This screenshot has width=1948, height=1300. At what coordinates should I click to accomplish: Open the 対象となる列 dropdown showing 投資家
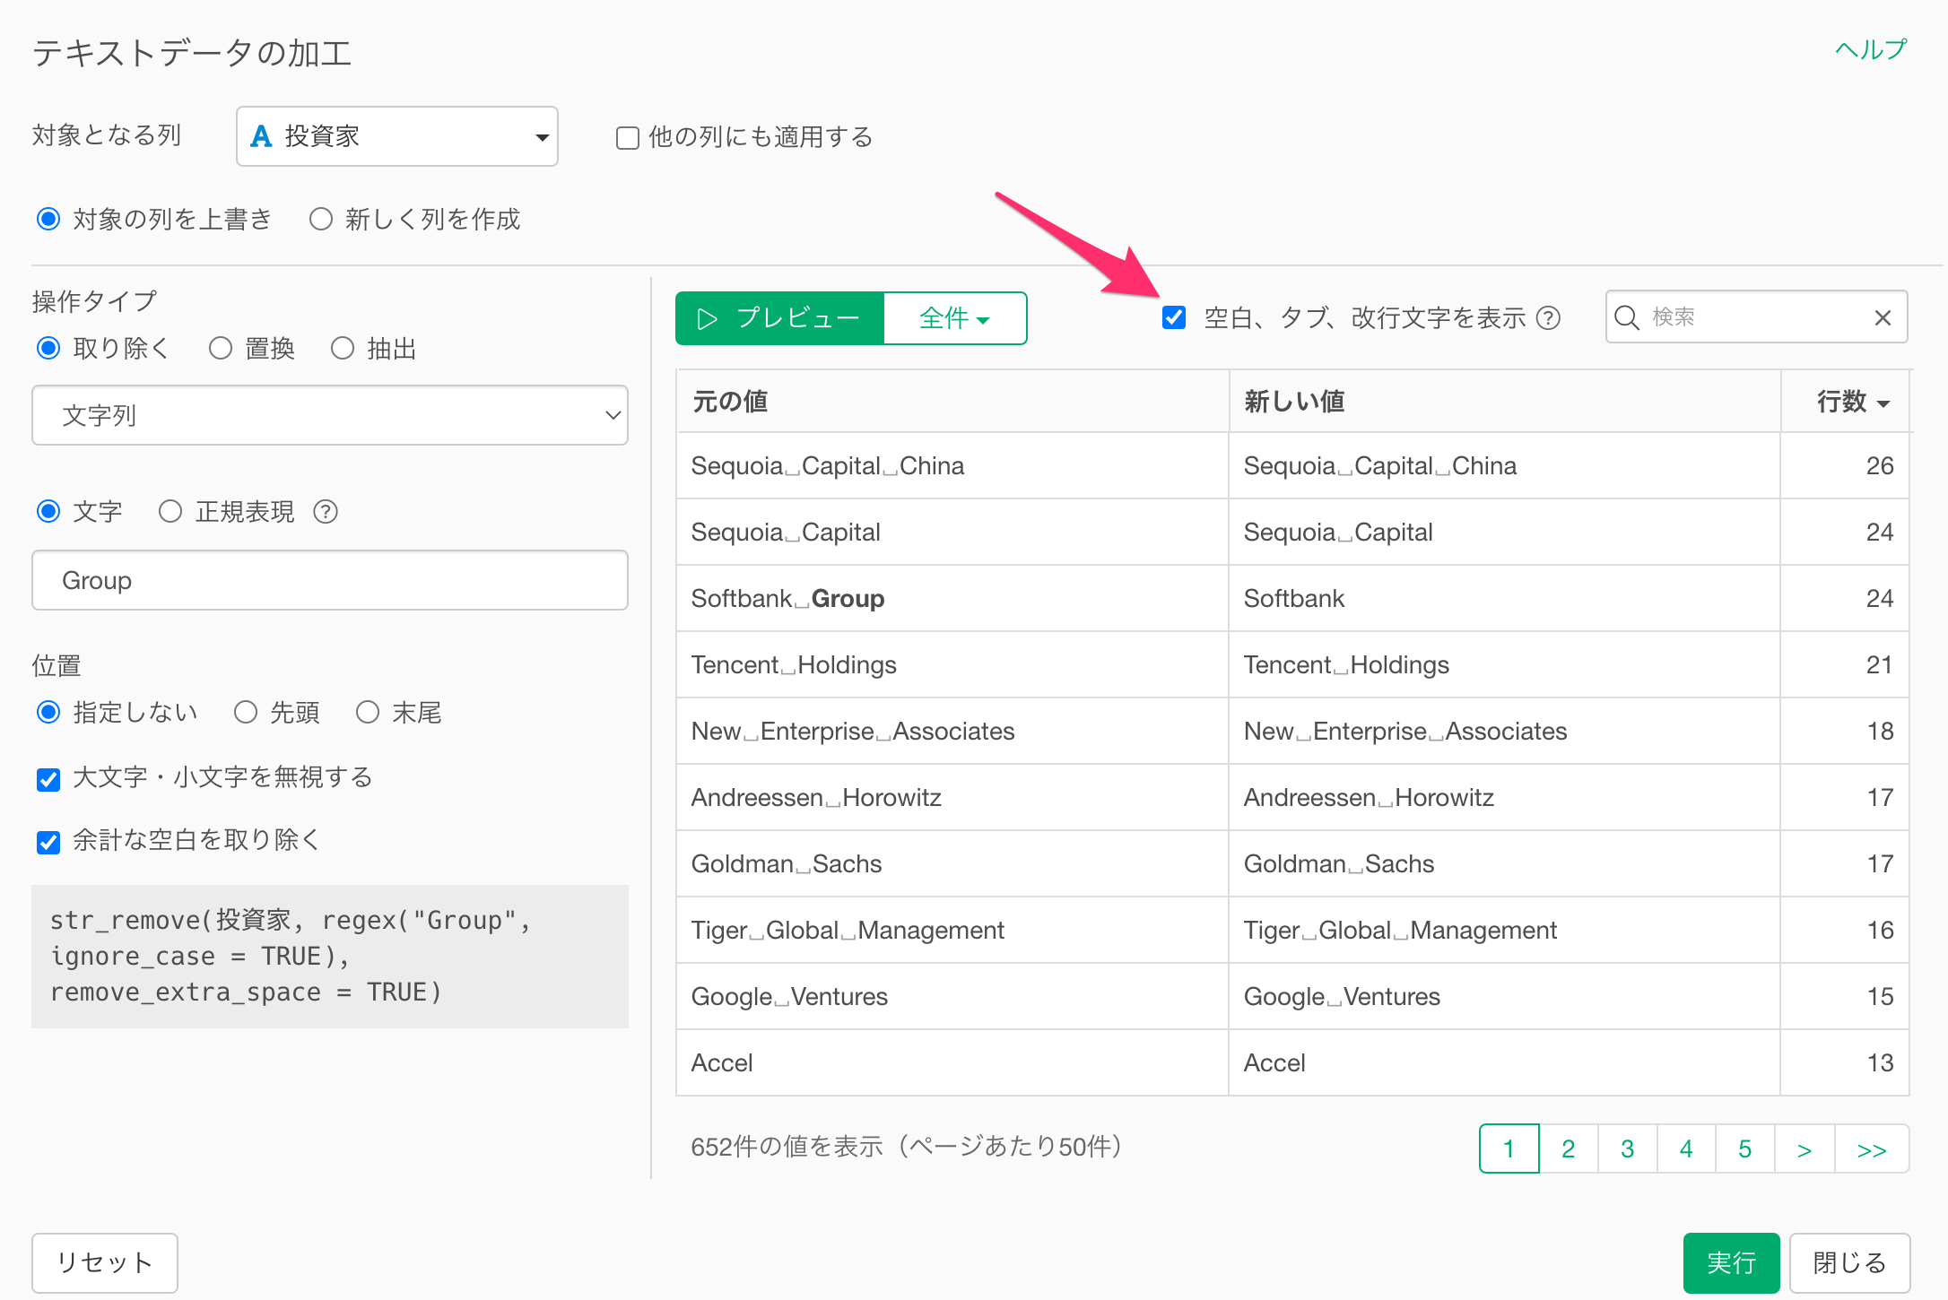coord(397,136)
